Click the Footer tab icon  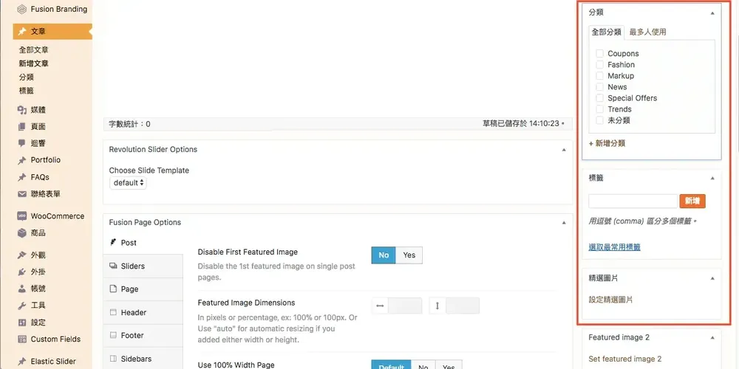pyautogui.click(x=113, y=336)
